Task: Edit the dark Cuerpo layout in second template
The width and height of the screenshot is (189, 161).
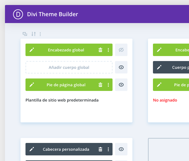Action: [159, 67]
